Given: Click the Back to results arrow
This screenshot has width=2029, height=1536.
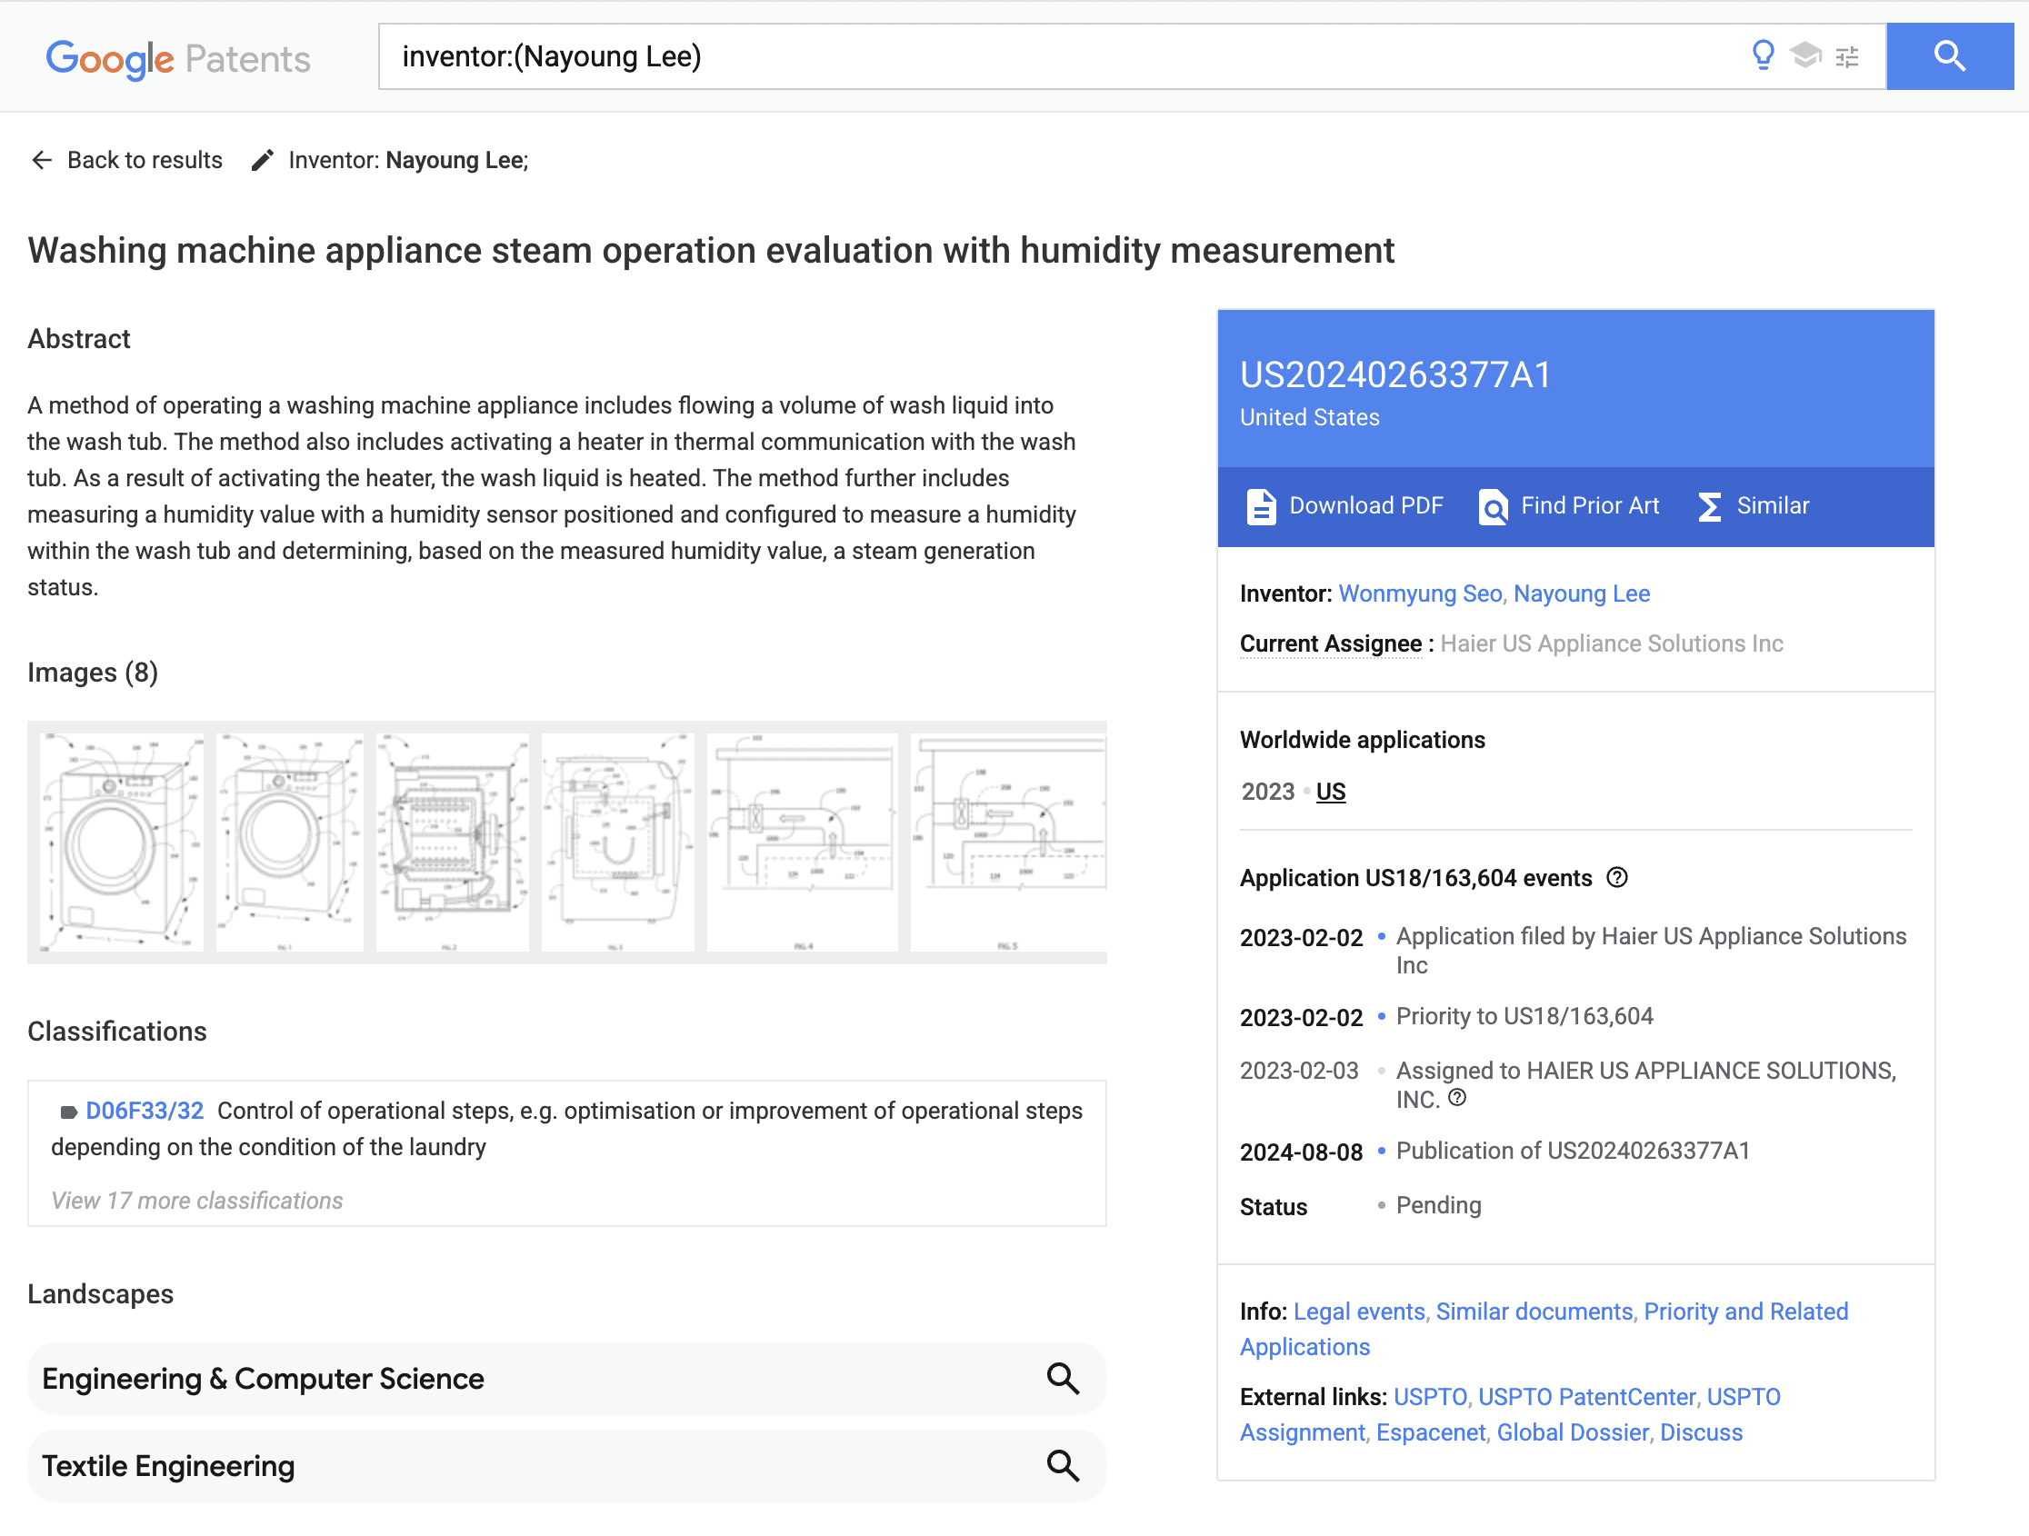Looking at the screenshot, I should (42, 161).
